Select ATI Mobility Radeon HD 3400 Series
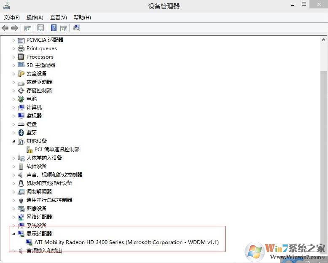The width and height of the screenshot is (328, 263). coord(126,242)
